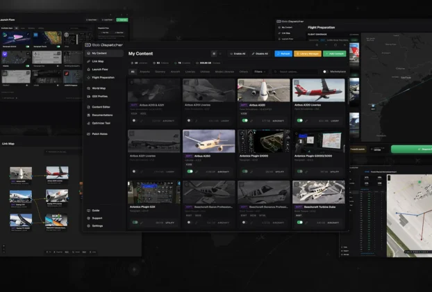Viewport: 432px width, 292px height.
Task: Tick the selection checkbox on Airbus A320 thumbnail
Action: click(x=241, y=83)
